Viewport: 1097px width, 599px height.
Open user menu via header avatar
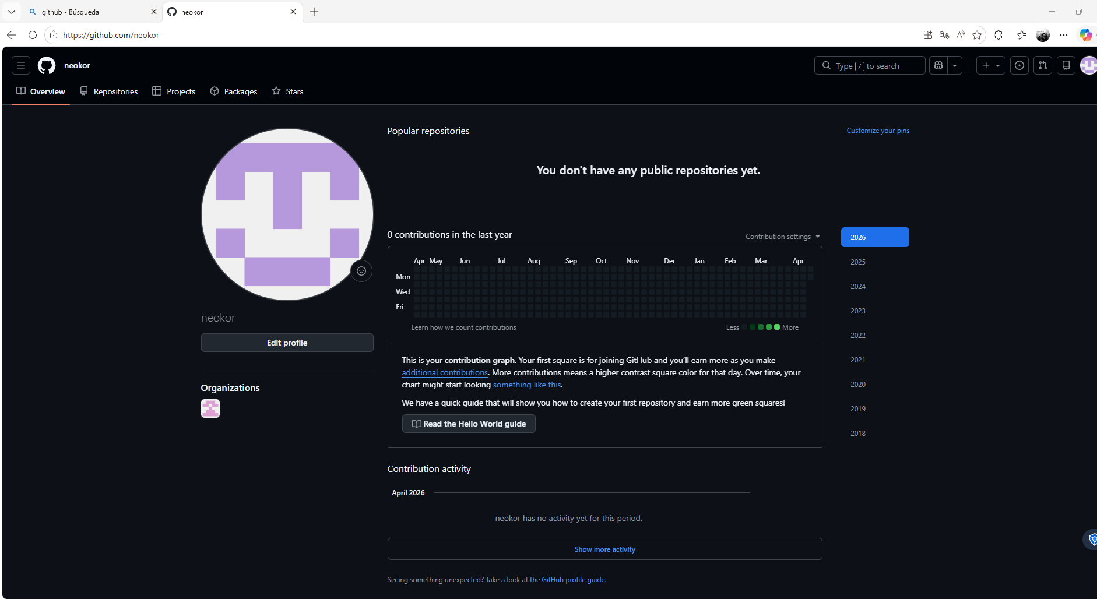tap(1089, 65)
